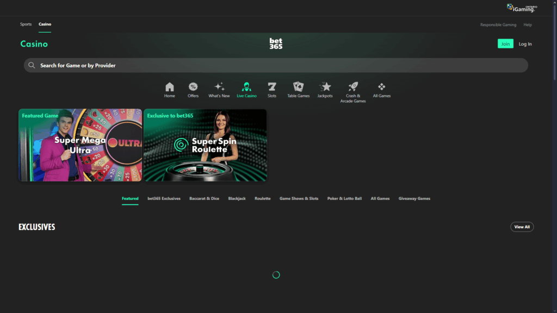
Task: Open the Jackpots star icon
Action: (x=325, y=87)
